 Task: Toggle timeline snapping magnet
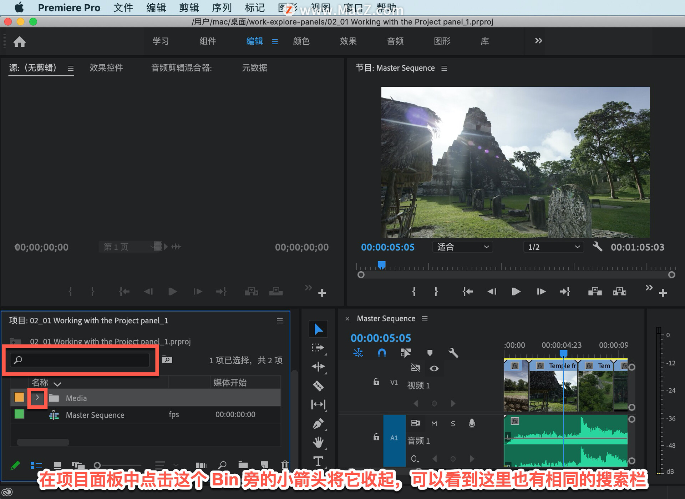coord(382,353)
